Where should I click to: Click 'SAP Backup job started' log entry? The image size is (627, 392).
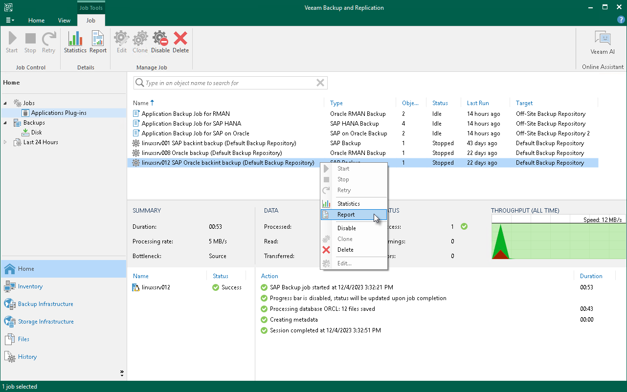(332, 287)
